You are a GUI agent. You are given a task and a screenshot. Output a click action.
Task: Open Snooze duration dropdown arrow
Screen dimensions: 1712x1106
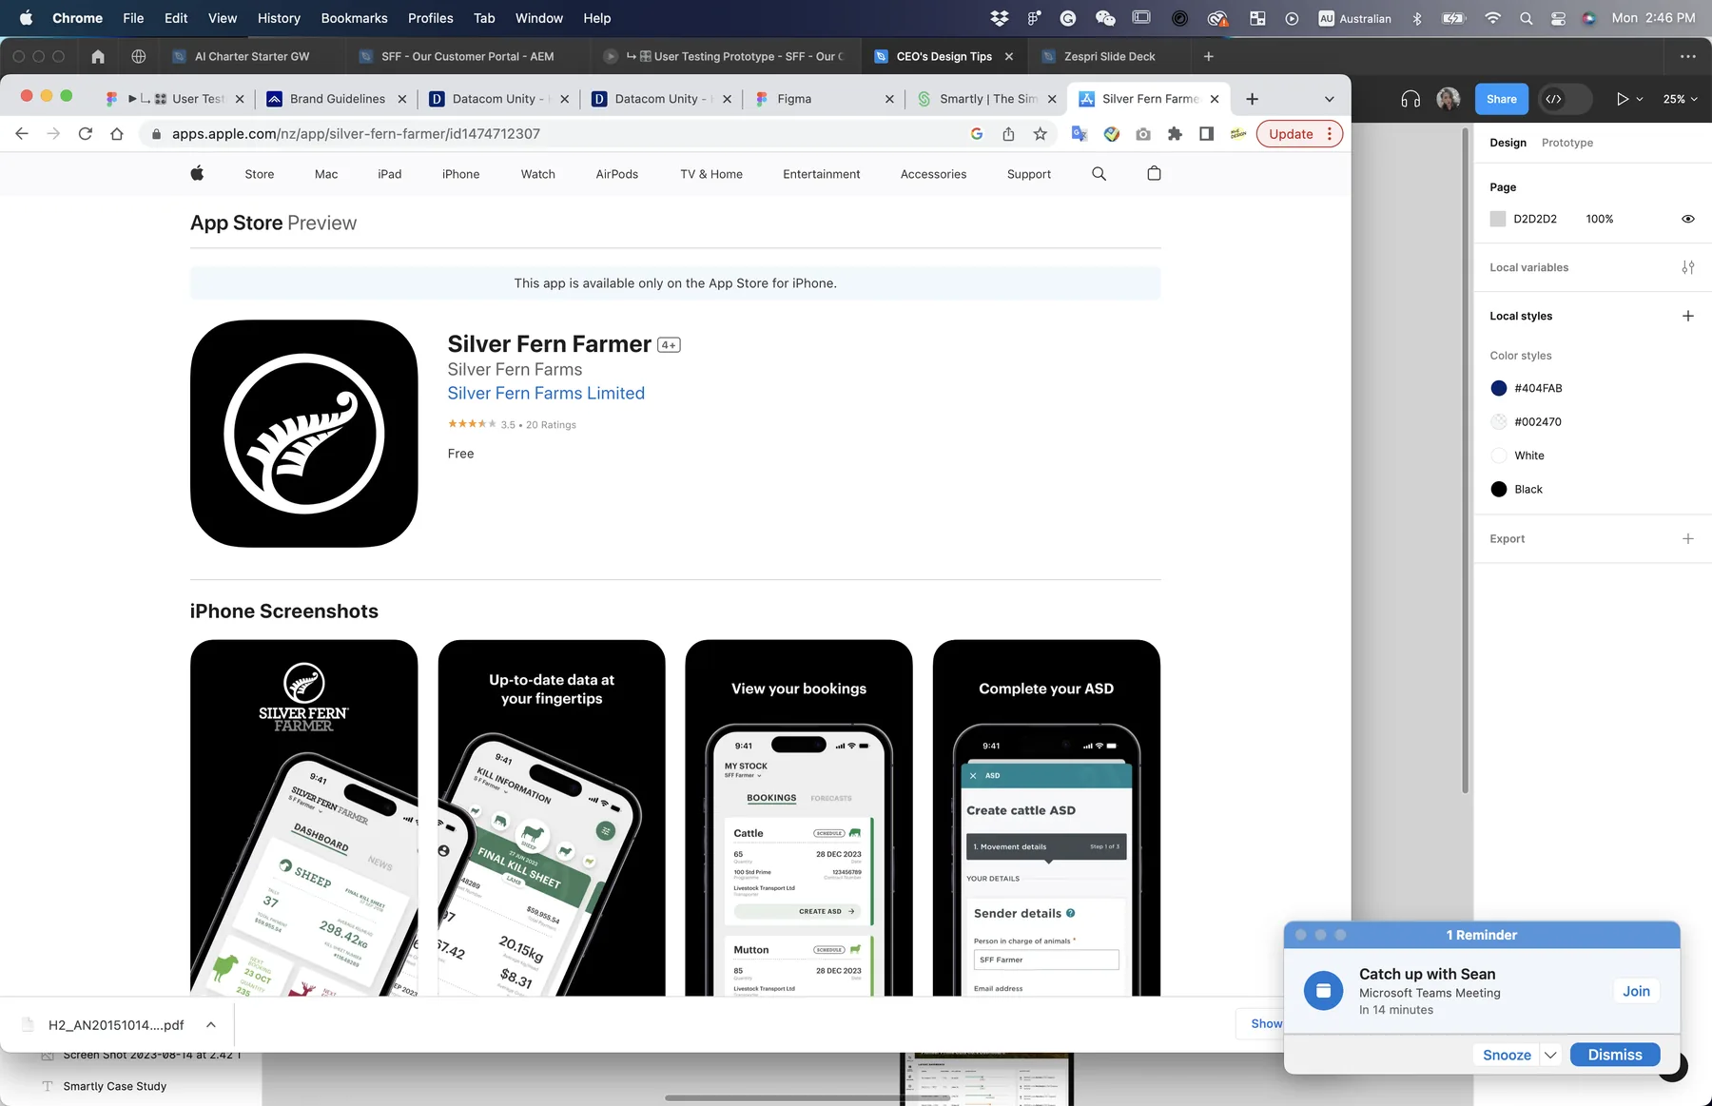coord(1550,1055)
